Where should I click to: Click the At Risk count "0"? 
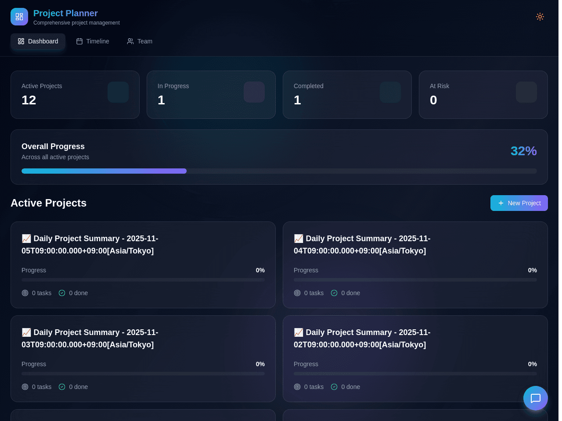[433, 100]
